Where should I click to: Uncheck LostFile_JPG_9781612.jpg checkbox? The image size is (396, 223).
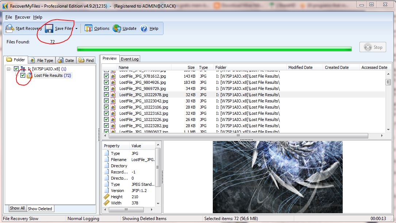tap(106, 76)
